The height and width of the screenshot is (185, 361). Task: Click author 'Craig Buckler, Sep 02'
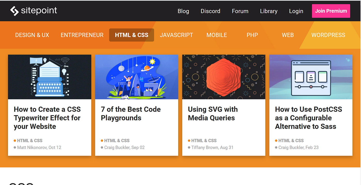point(125,147)
